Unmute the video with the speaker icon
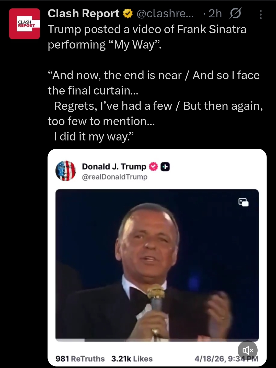 point(247,350)
